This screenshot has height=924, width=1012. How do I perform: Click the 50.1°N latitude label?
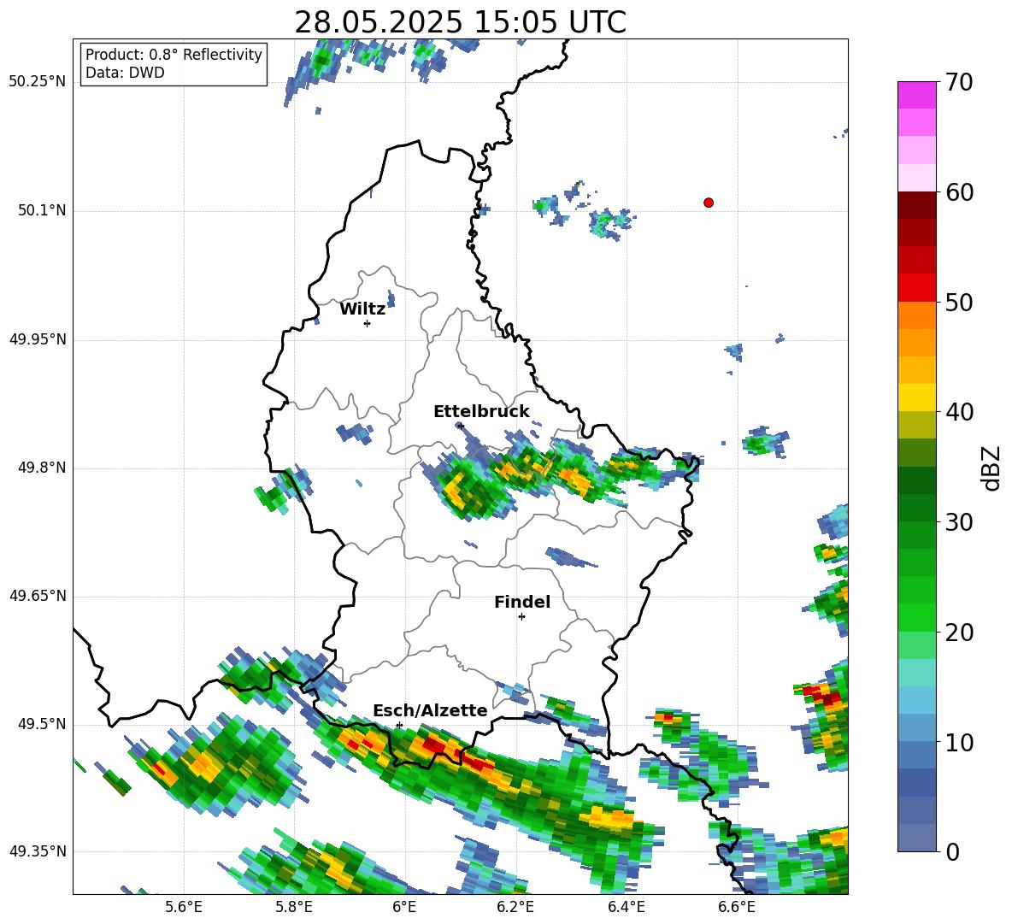coord(41,210)
